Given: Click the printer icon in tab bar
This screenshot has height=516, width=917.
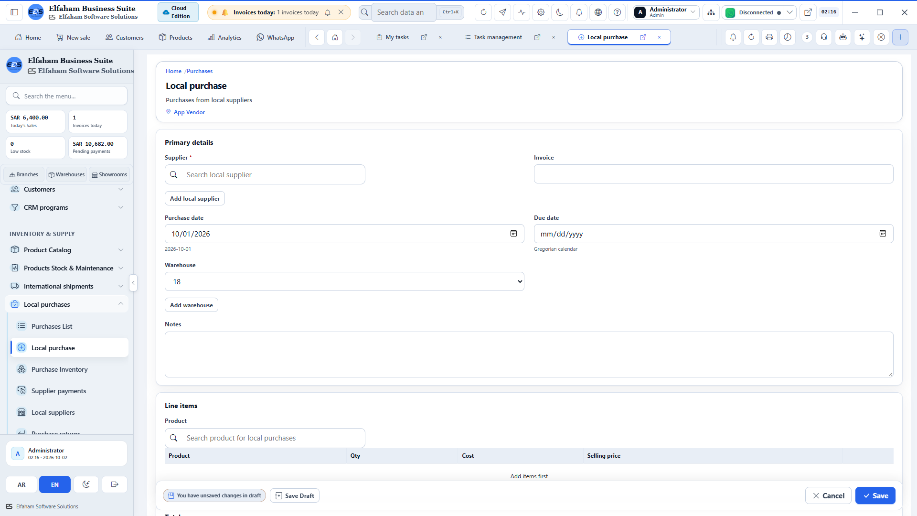Looking at the screenshot, I should (769, 37).
